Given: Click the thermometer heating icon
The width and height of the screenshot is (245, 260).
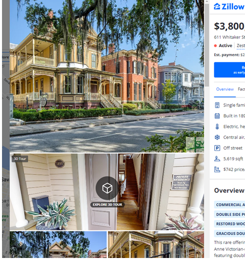Looking at the screenshot, I should point(217,126).
